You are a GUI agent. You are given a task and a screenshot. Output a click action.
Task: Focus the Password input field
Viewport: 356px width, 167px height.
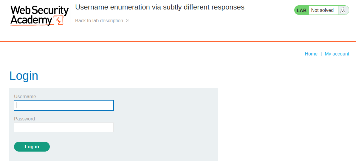click(64, 128)
